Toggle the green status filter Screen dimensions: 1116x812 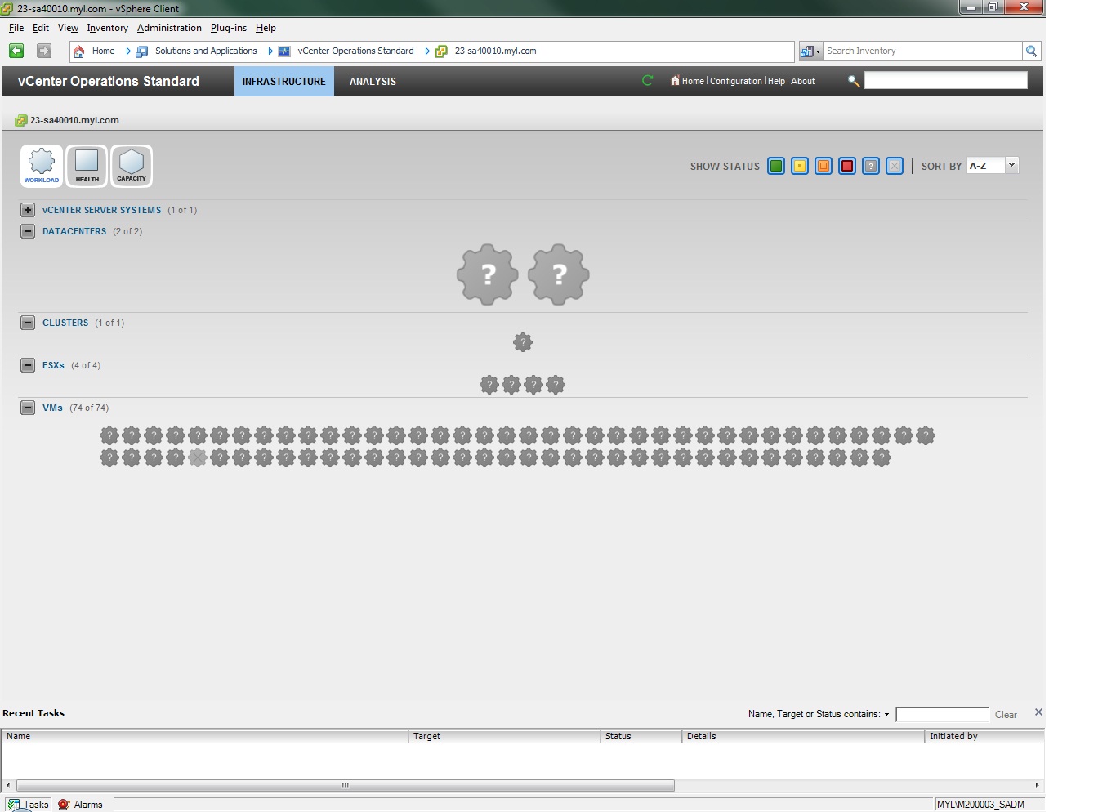pyautogui.click(x=776, y=166)
